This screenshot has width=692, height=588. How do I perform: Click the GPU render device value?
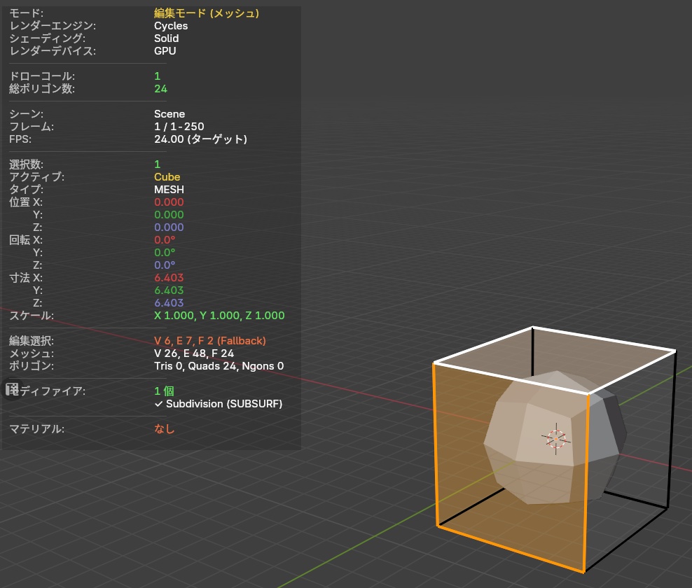pyautogui.click(x=165, y=50)
